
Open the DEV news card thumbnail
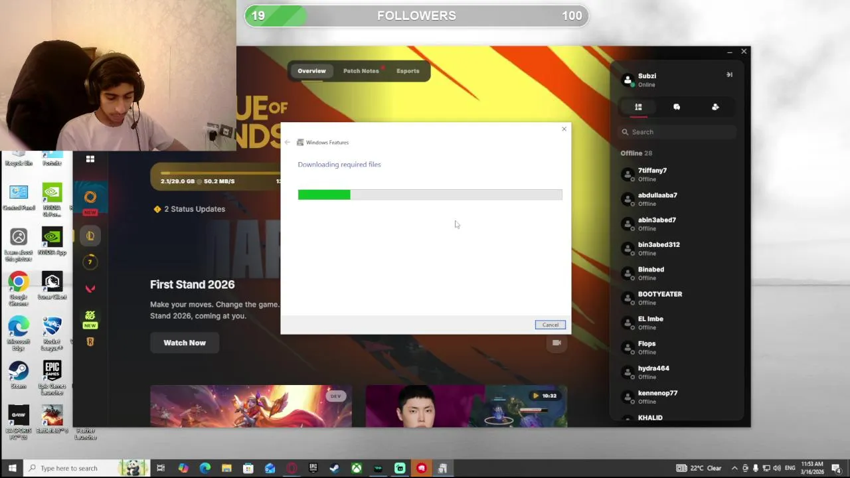click(x=251, y=406)
